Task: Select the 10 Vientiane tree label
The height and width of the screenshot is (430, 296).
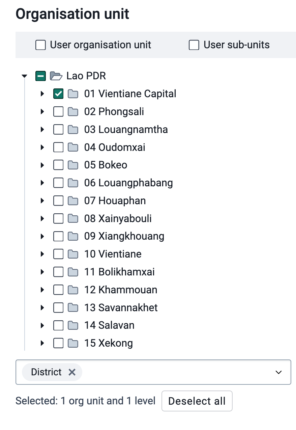Action: click(113, 254)
